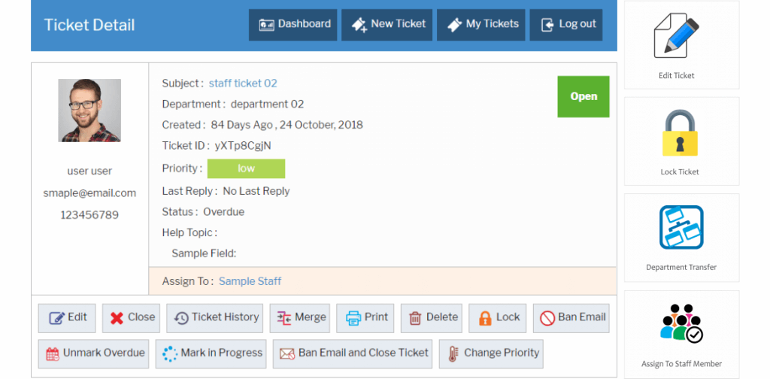Merge this ticket
Screen dimensions: 770x379
coord(299,318)
